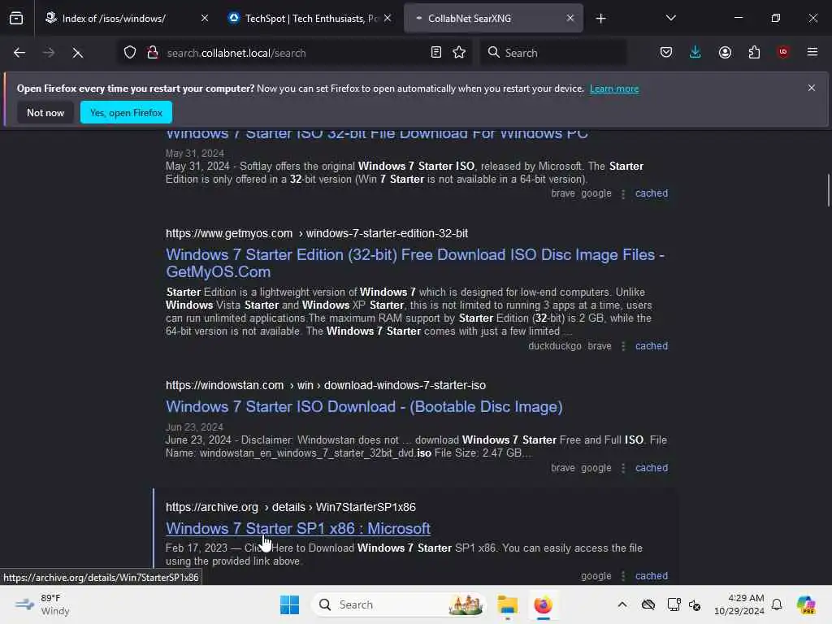Viewport: 832px width, 624px height.
Task: Click the address bar URL field
Action: pyautogui.click(x=293, y=53)
